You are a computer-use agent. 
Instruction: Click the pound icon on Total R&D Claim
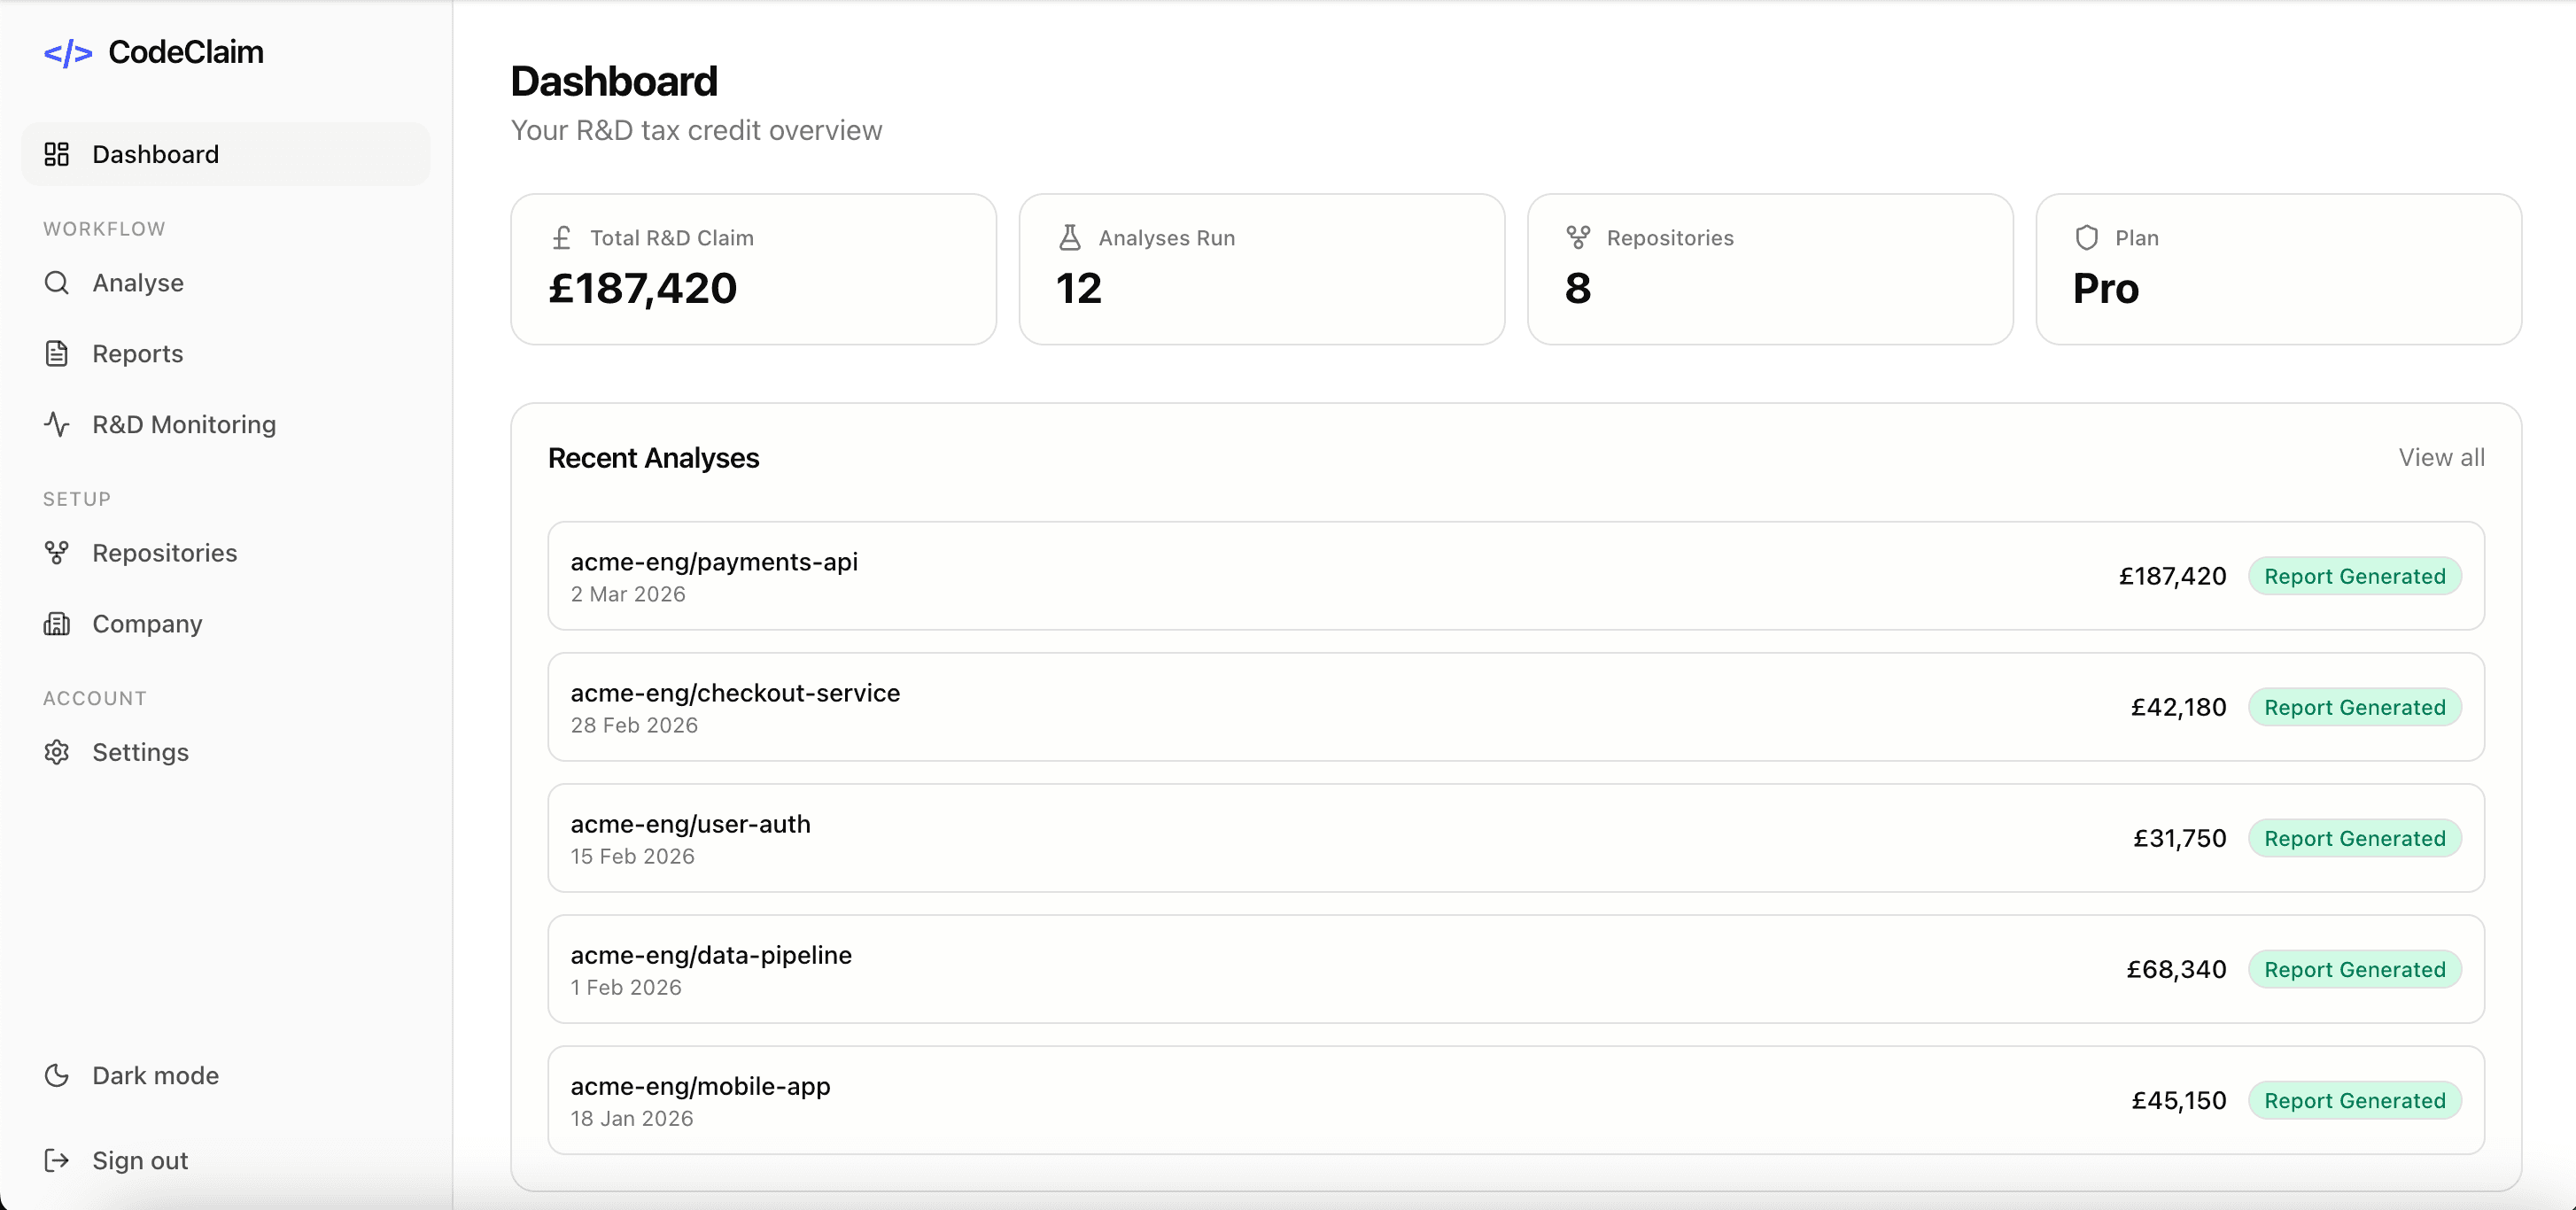pyautogui.click(x=562, y=237)
